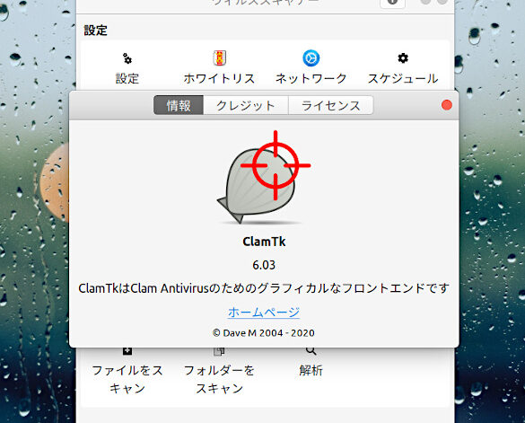
Task: Click the ClamTk clam logo image
Action: tap(264, 177)
